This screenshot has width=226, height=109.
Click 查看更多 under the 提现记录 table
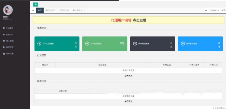point(128,101)
